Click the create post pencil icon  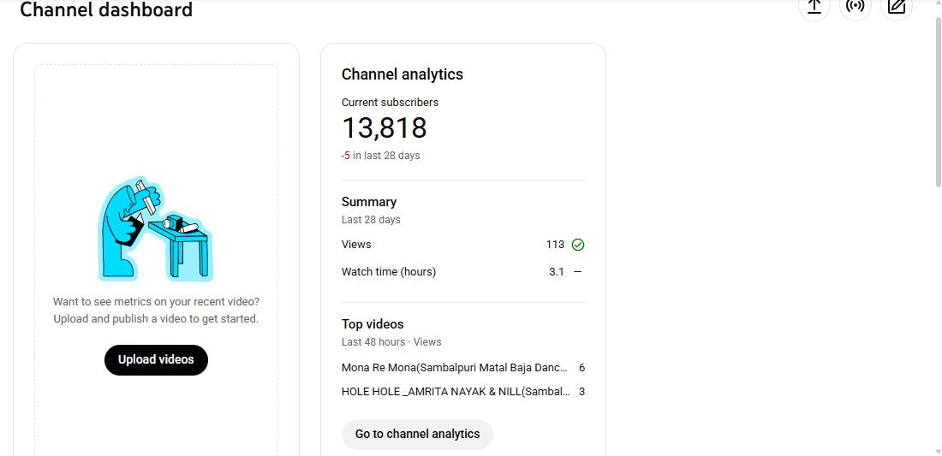pyautogui.click(x=896, y=7)
